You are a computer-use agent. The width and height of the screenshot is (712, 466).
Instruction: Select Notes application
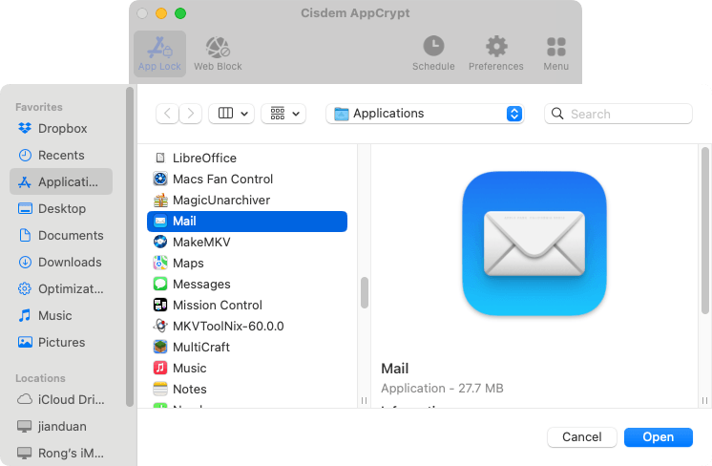tap(247, 390)
